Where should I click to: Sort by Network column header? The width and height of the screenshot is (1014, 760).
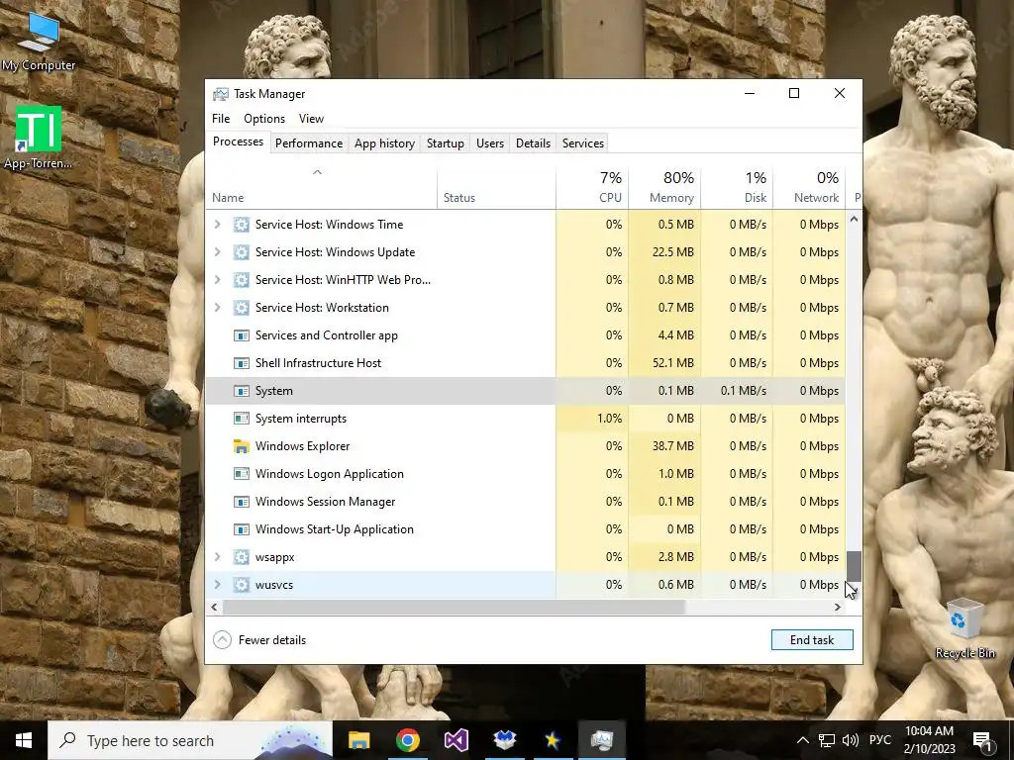809,187
